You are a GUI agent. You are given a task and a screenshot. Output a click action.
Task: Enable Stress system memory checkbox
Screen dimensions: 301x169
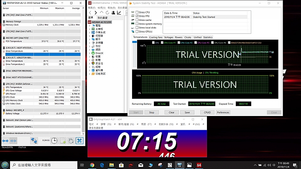click(x=137, y=24)
